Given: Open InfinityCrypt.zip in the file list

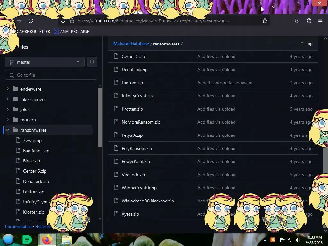Looking at the screenshot, I should click(137, 96).
